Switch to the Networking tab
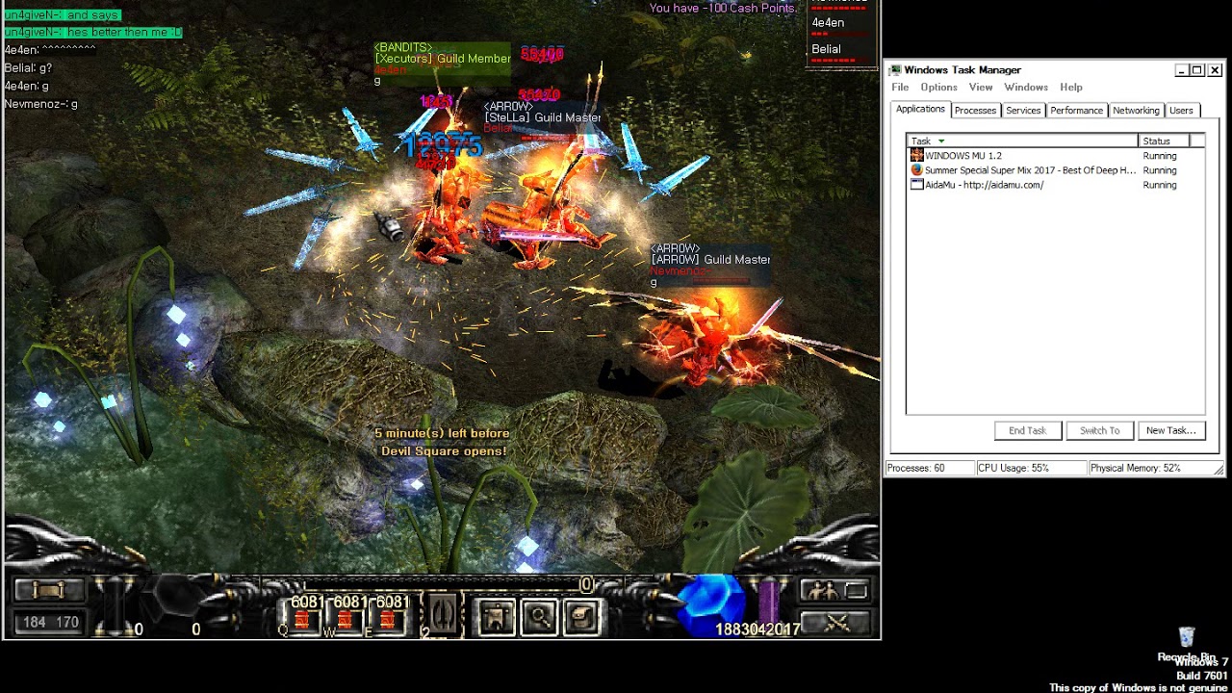This screenshot has height=693, width=1232. [1136, 110]
